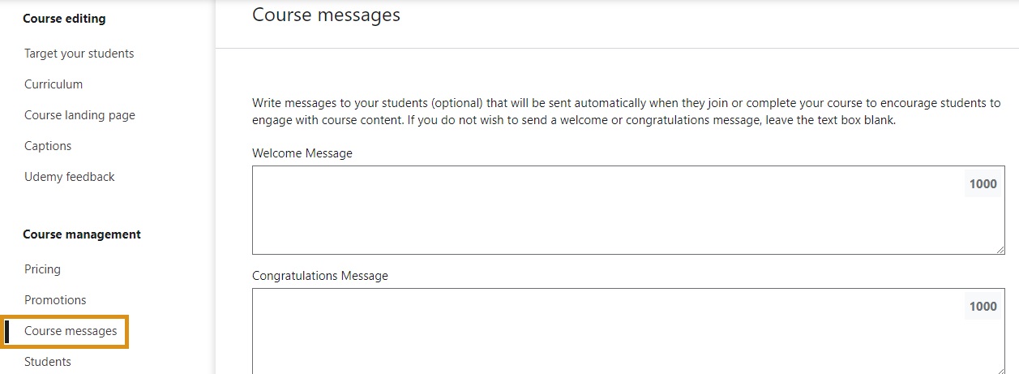Image resolution: width=1019 pixels, height=374 pixels.
Task: Open the Promotions page
Action: point(55,300)
